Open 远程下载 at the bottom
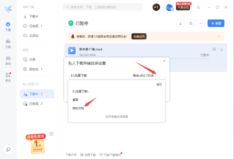Screen dimensions: 234x159 point(88,155)
